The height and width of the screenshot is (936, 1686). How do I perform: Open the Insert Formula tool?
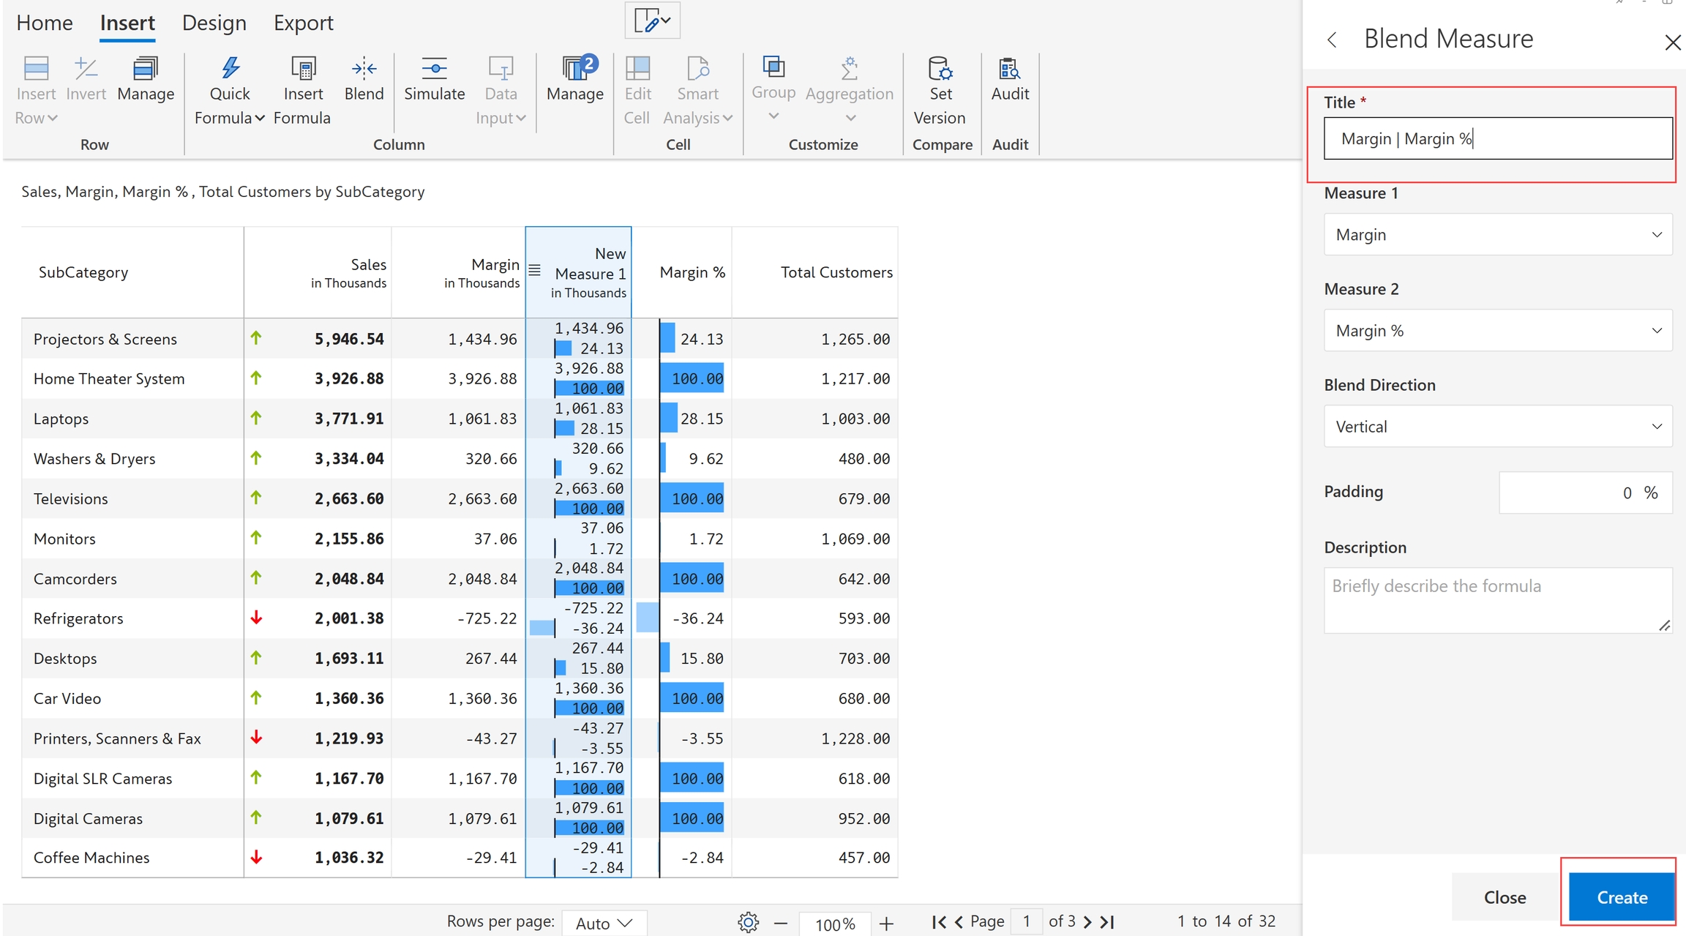click(303, 69)
